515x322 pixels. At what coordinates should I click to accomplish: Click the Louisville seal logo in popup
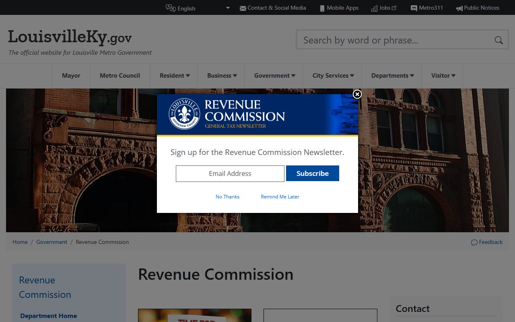pyautogui.click(x=184, y=114)
